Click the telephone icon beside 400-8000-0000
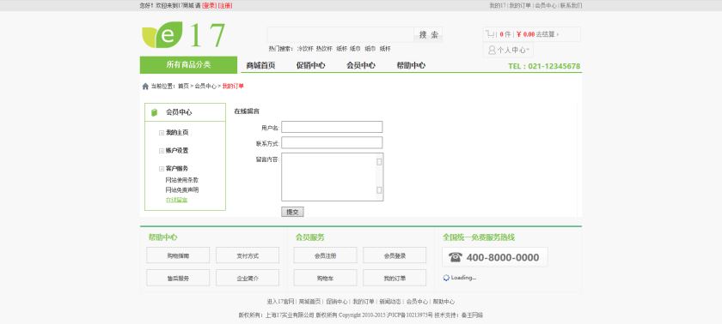Screen dimensions: 722x324 (x=455, y=257)
